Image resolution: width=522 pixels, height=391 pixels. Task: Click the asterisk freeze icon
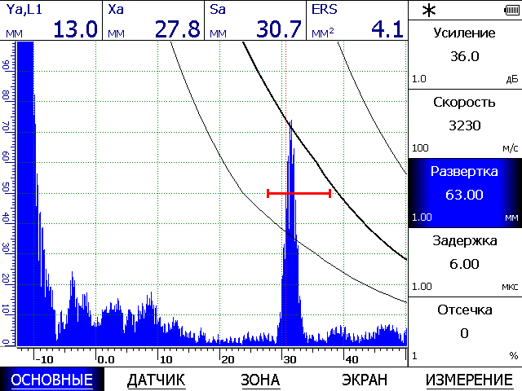pyautogui.click(x=427, y=11)
